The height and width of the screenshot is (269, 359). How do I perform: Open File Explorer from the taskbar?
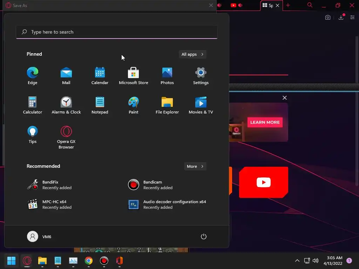point(42,261)
